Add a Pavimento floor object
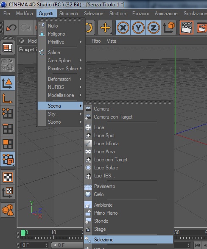 [x=129, y=186]
